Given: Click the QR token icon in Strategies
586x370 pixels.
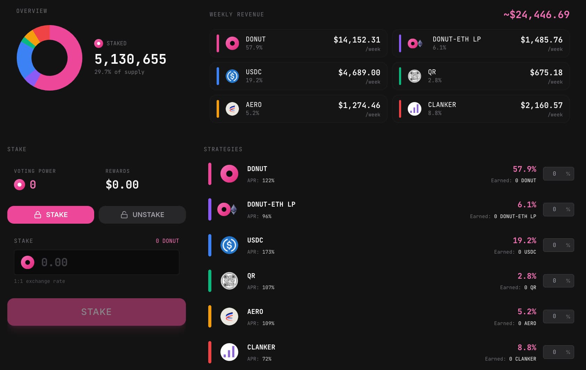Looking at the screenshot, I should coord(229,281).
